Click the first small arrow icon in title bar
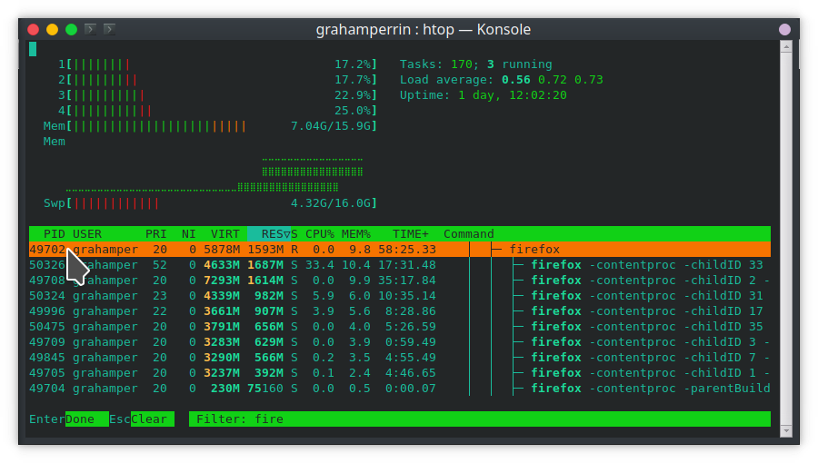This screenshot has height=463, width=818. click(90, 29)
